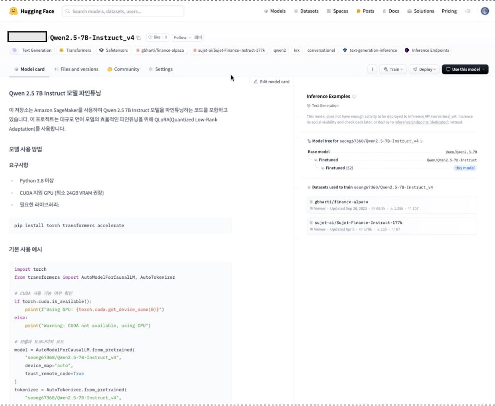495x406 pixels.
Task: Expand the Deploy dropdown
Action: (x=424, y=69)
